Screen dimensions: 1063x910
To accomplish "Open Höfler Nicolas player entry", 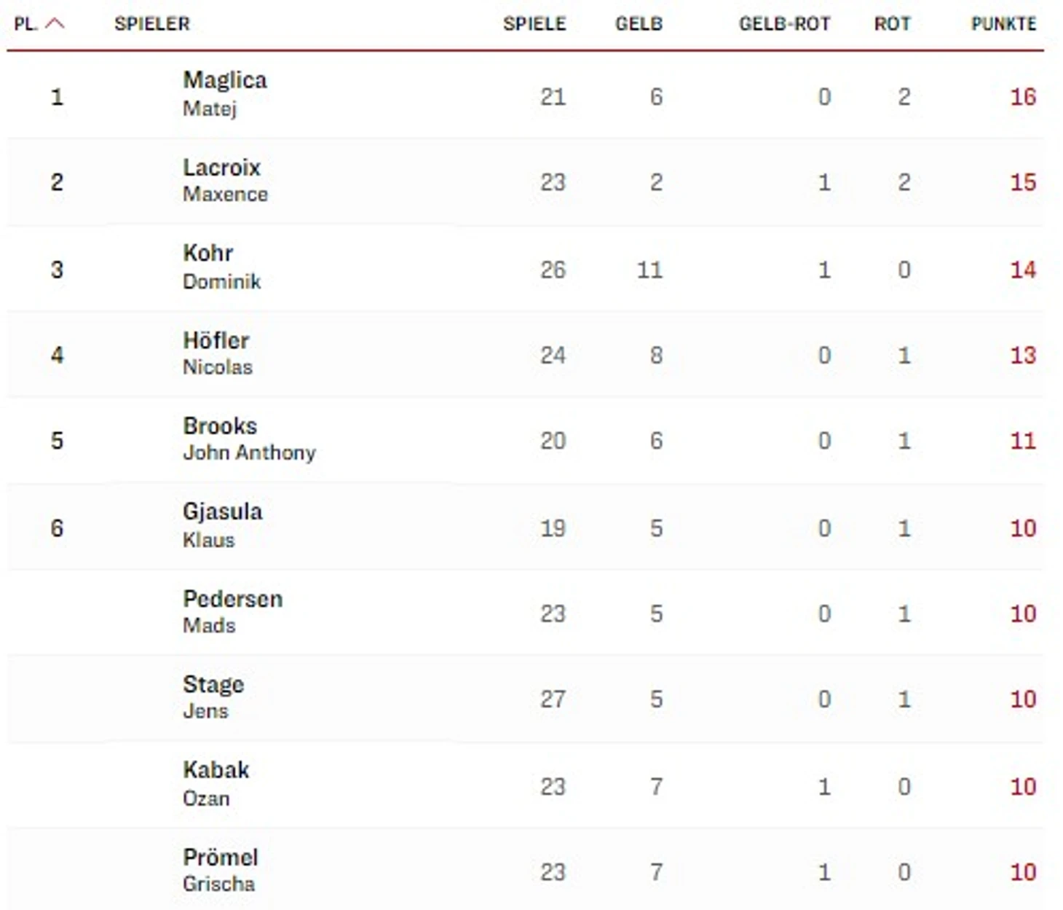I will click(x=217, y=353).
